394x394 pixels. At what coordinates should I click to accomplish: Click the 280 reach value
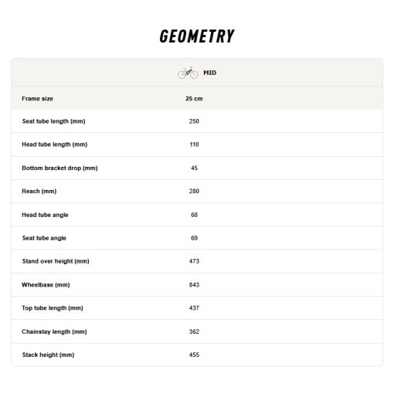[x=194, y=191]
